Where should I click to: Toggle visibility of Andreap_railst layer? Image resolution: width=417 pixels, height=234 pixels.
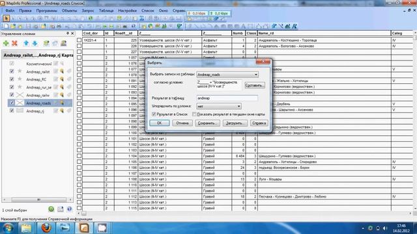pos(12,71)
